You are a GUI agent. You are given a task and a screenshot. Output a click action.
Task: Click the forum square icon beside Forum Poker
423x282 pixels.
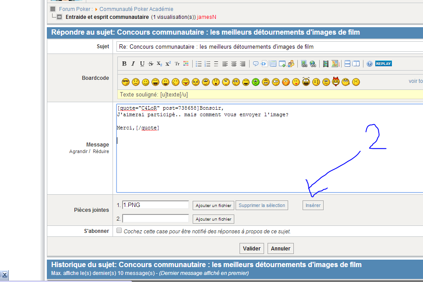click(53, 9)
